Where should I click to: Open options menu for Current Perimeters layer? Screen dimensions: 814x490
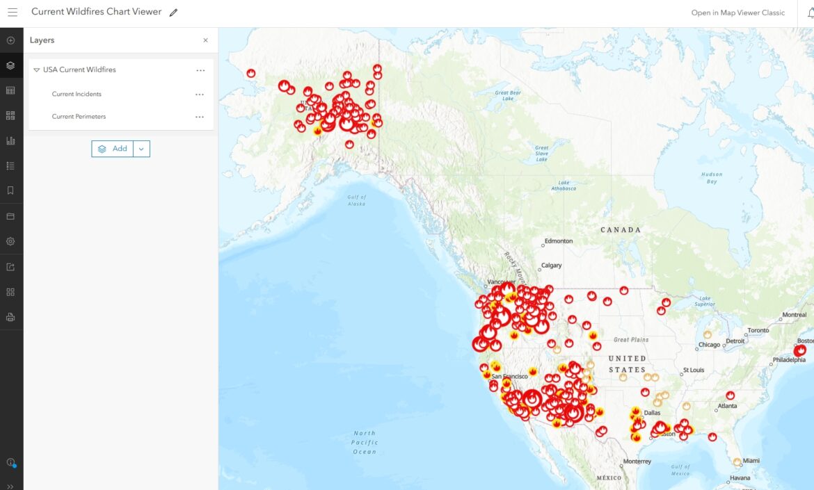click(200, 117)
